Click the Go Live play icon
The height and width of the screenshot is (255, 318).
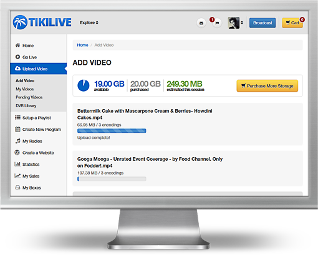click(18, 57)
